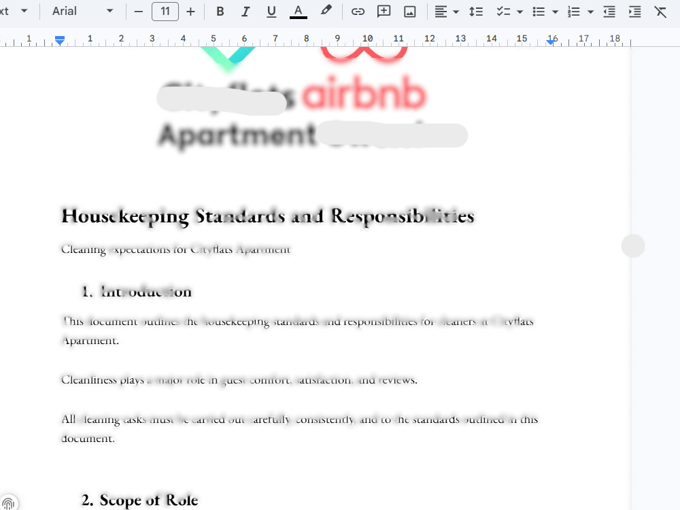Click the round floating button by the page edge
Screen dimensions: 680x510
(x=632, y=246)
